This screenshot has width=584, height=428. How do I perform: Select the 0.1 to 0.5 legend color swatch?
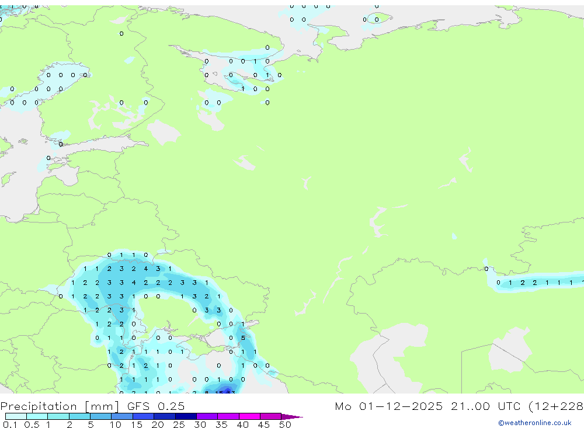16,416
